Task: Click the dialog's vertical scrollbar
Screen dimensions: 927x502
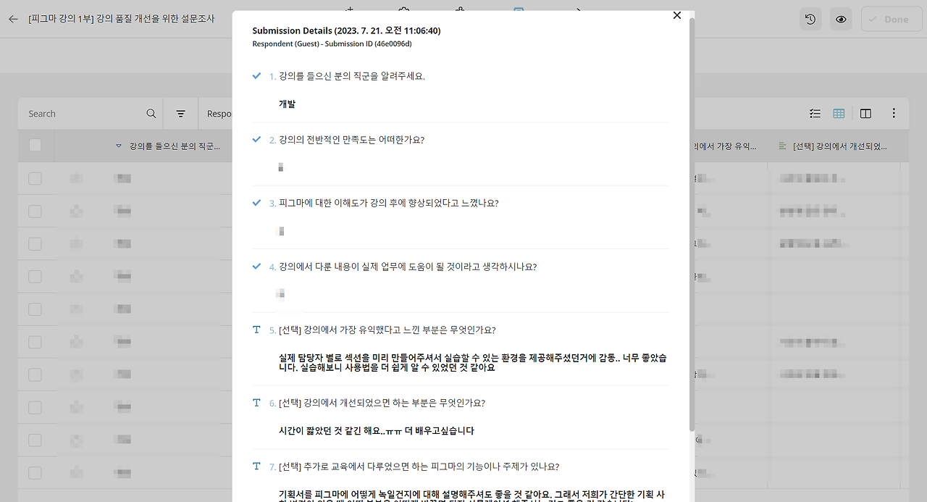Action: pos(692,225)
